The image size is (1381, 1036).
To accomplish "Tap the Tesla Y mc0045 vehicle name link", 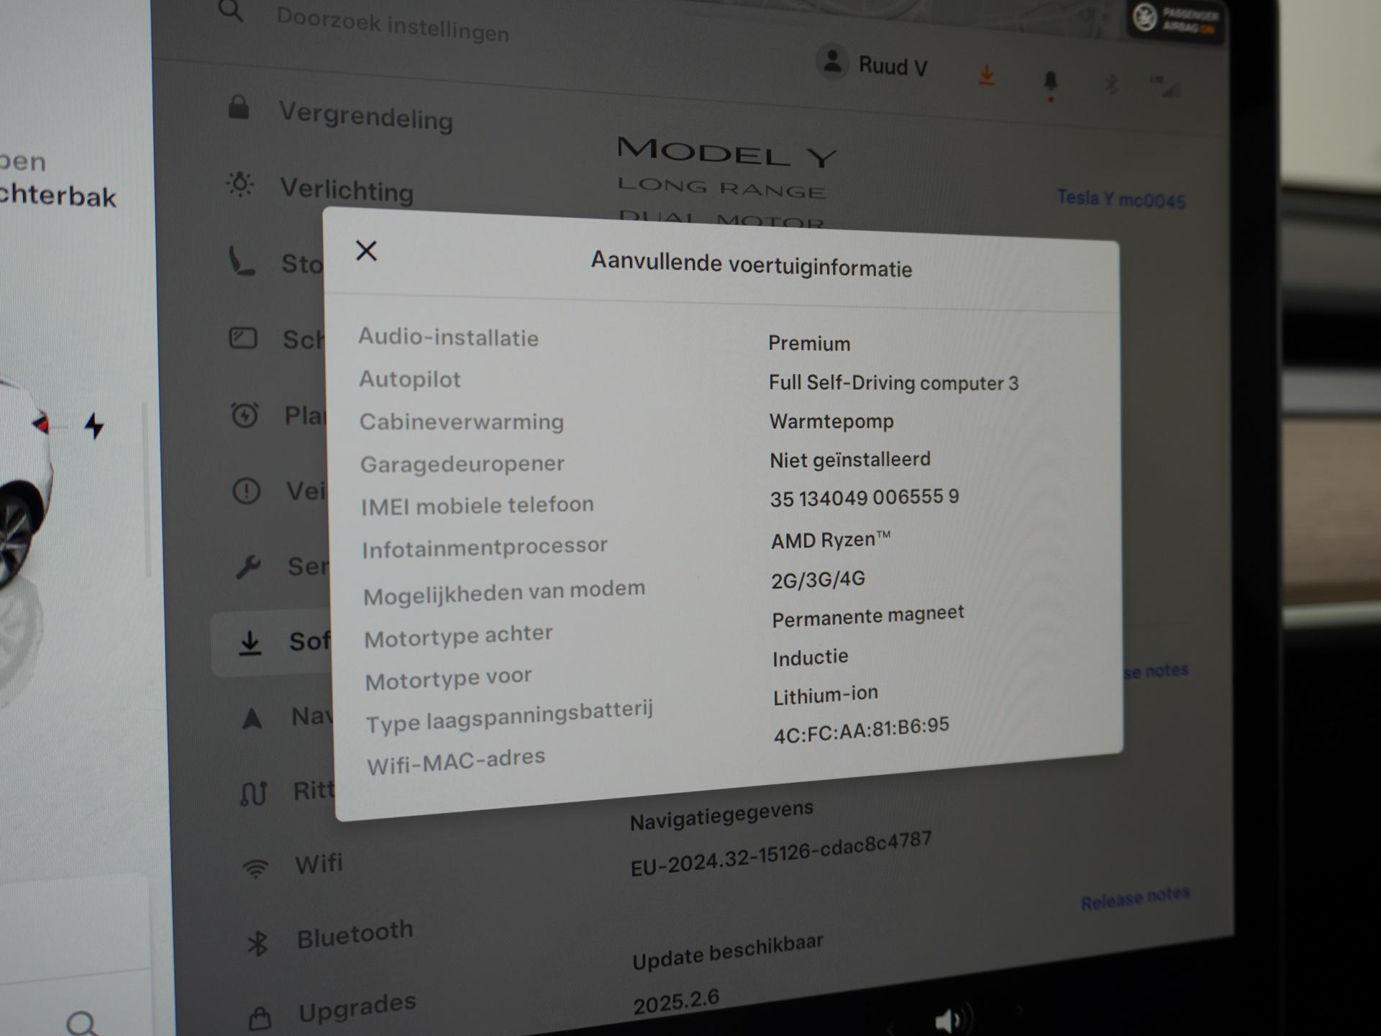I will [1121, 199].
